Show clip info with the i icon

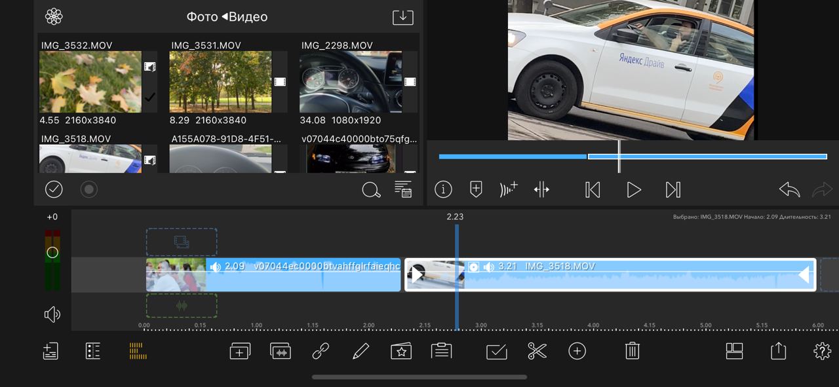coord(443,190)
